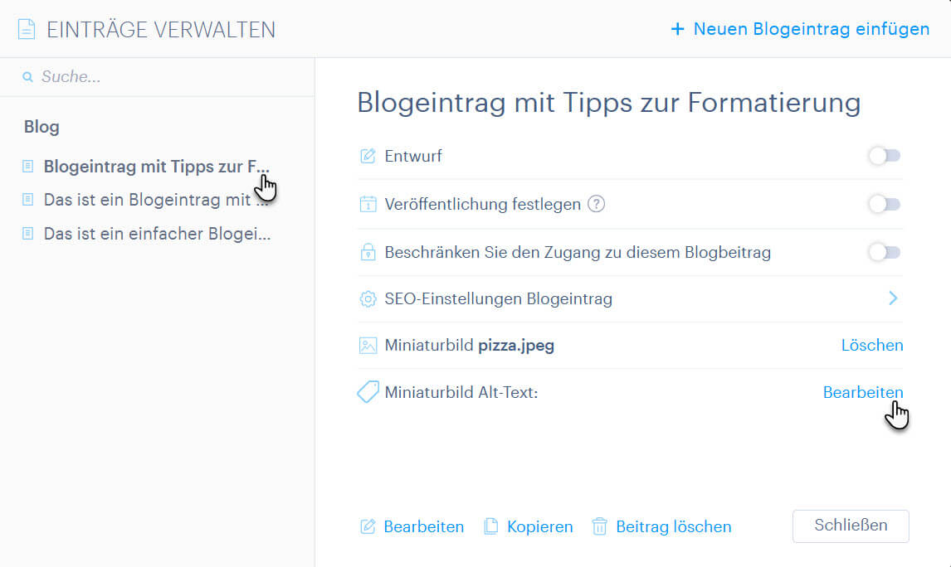
Task: Open SEO-Einstellungen Blogeintrag row
Action: pos(630,298)
